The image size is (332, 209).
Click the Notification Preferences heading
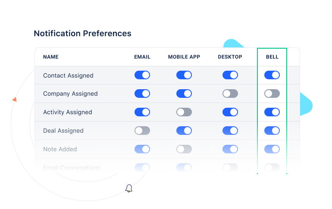coord(82,33)
